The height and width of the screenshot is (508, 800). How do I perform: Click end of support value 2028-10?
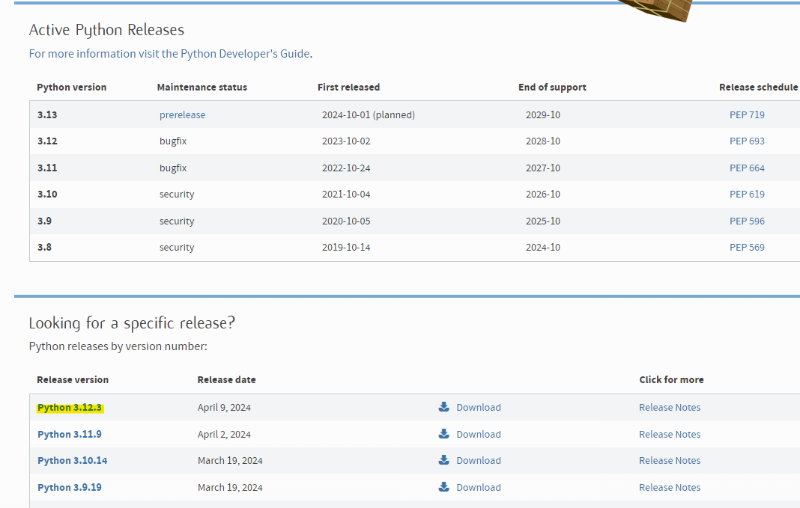[543, 141]
